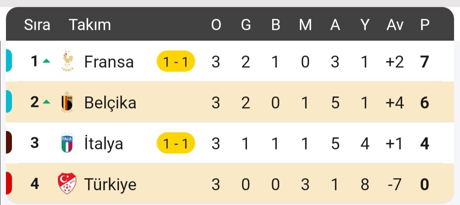Open the Belçika team name
Screen dimensions: 460x205
(x=110, y=103)
